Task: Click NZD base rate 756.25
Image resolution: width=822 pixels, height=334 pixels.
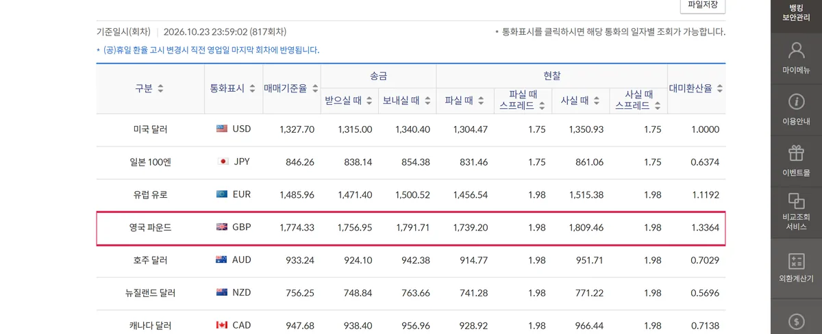Action: coord(300,293)
